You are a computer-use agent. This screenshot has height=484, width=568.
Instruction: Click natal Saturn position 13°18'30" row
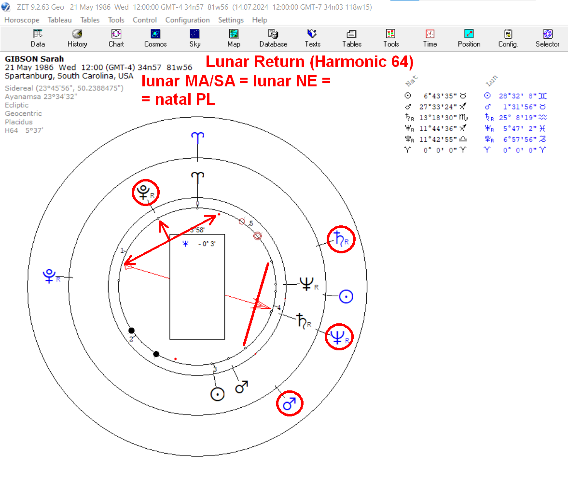point(436,117)
